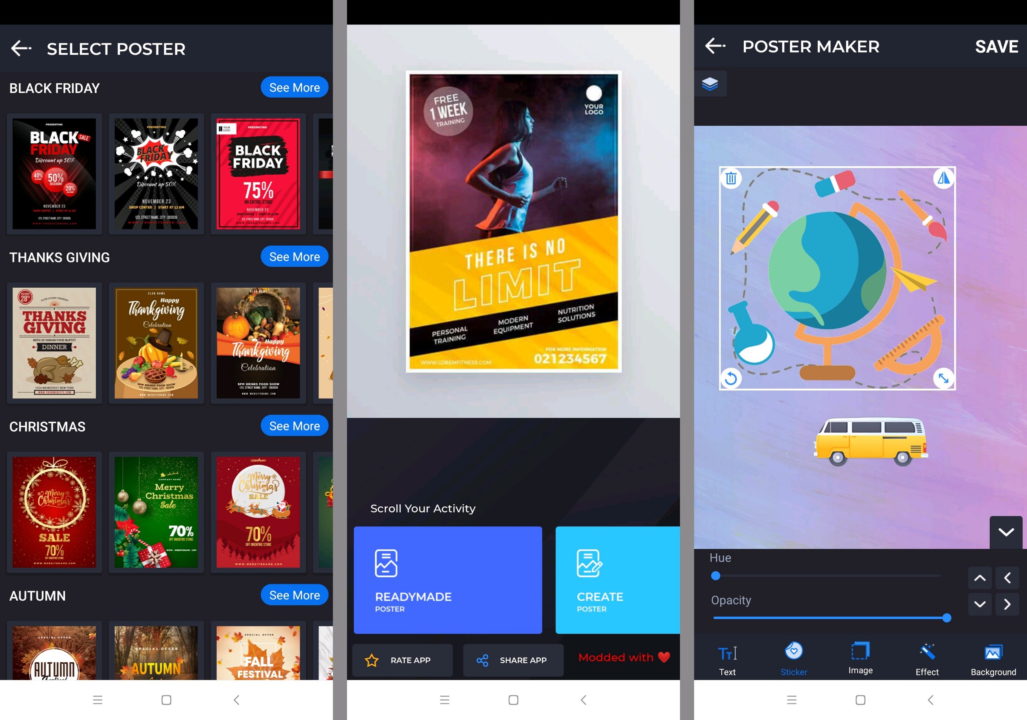Go back from Poster Maker screen
This screenshot has width=1027, height=720.
(x=715, y=46)
